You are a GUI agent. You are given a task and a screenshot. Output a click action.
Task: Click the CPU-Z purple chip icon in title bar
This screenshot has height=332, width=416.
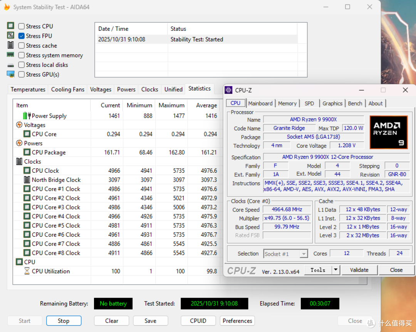tap(228, 90)
